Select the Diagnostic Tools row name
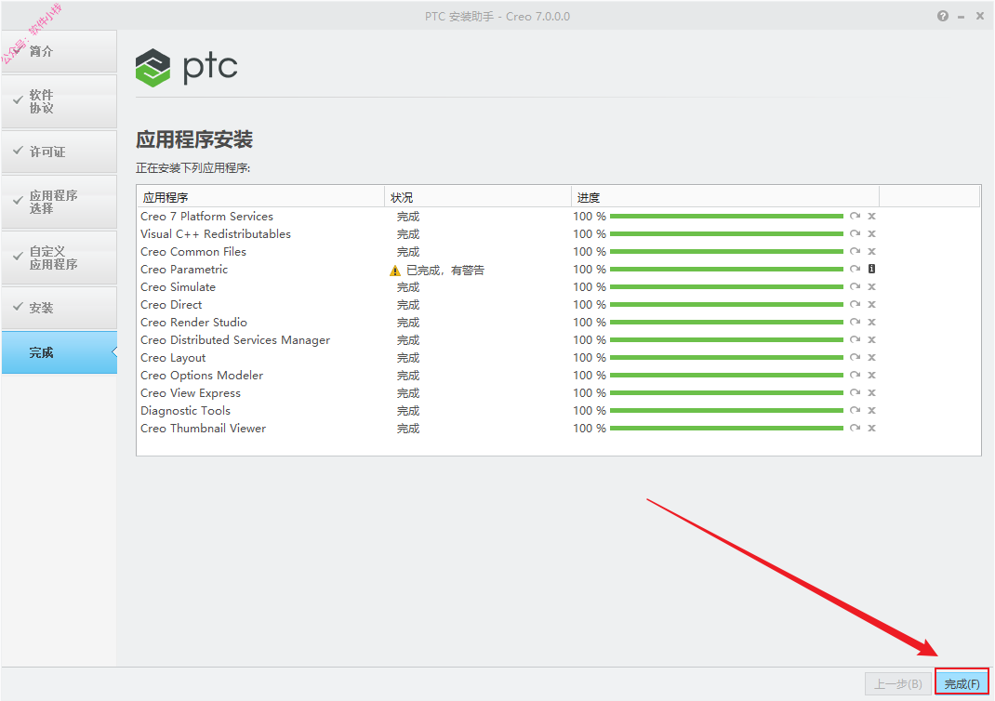Viewport: 995px width, 701px height. point(185,410)
